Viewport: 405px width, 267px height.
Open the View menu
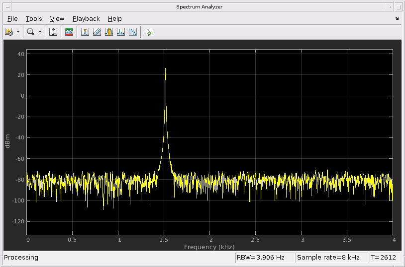point(57,19)
